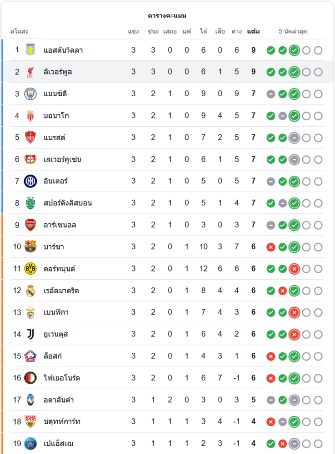Click the Liverpool club crest
The height and width of the screenshot is (454, 335).
click(30, 72)
